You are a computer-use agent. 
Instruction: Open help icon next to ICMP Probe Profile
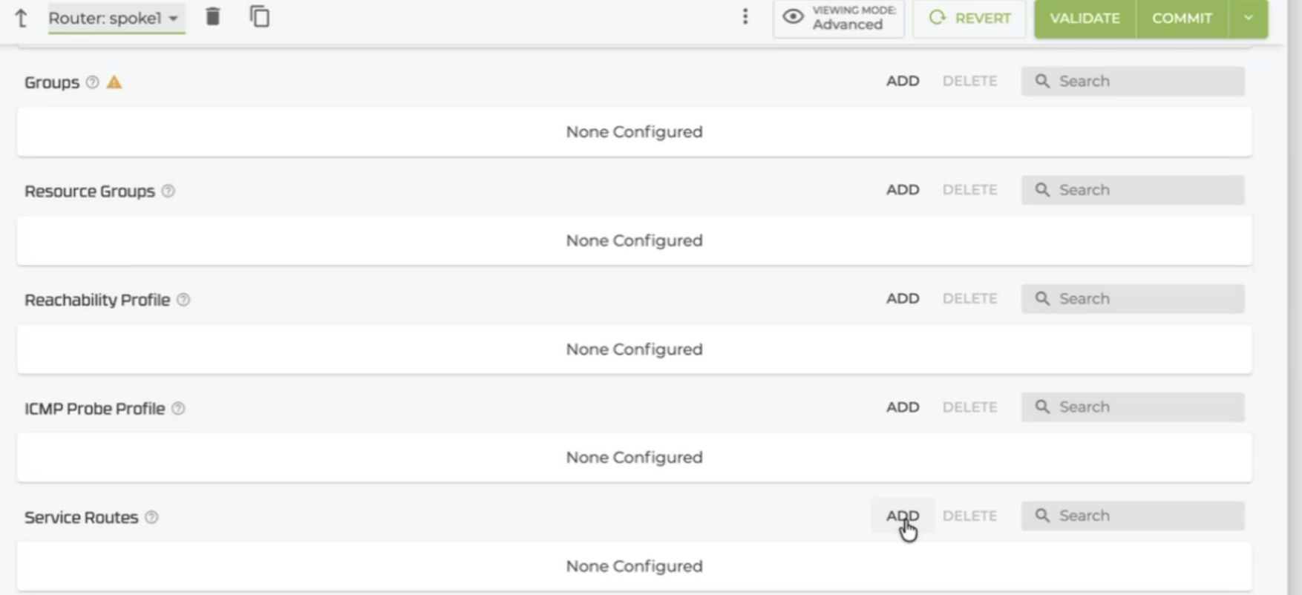(x=178, y=409)
